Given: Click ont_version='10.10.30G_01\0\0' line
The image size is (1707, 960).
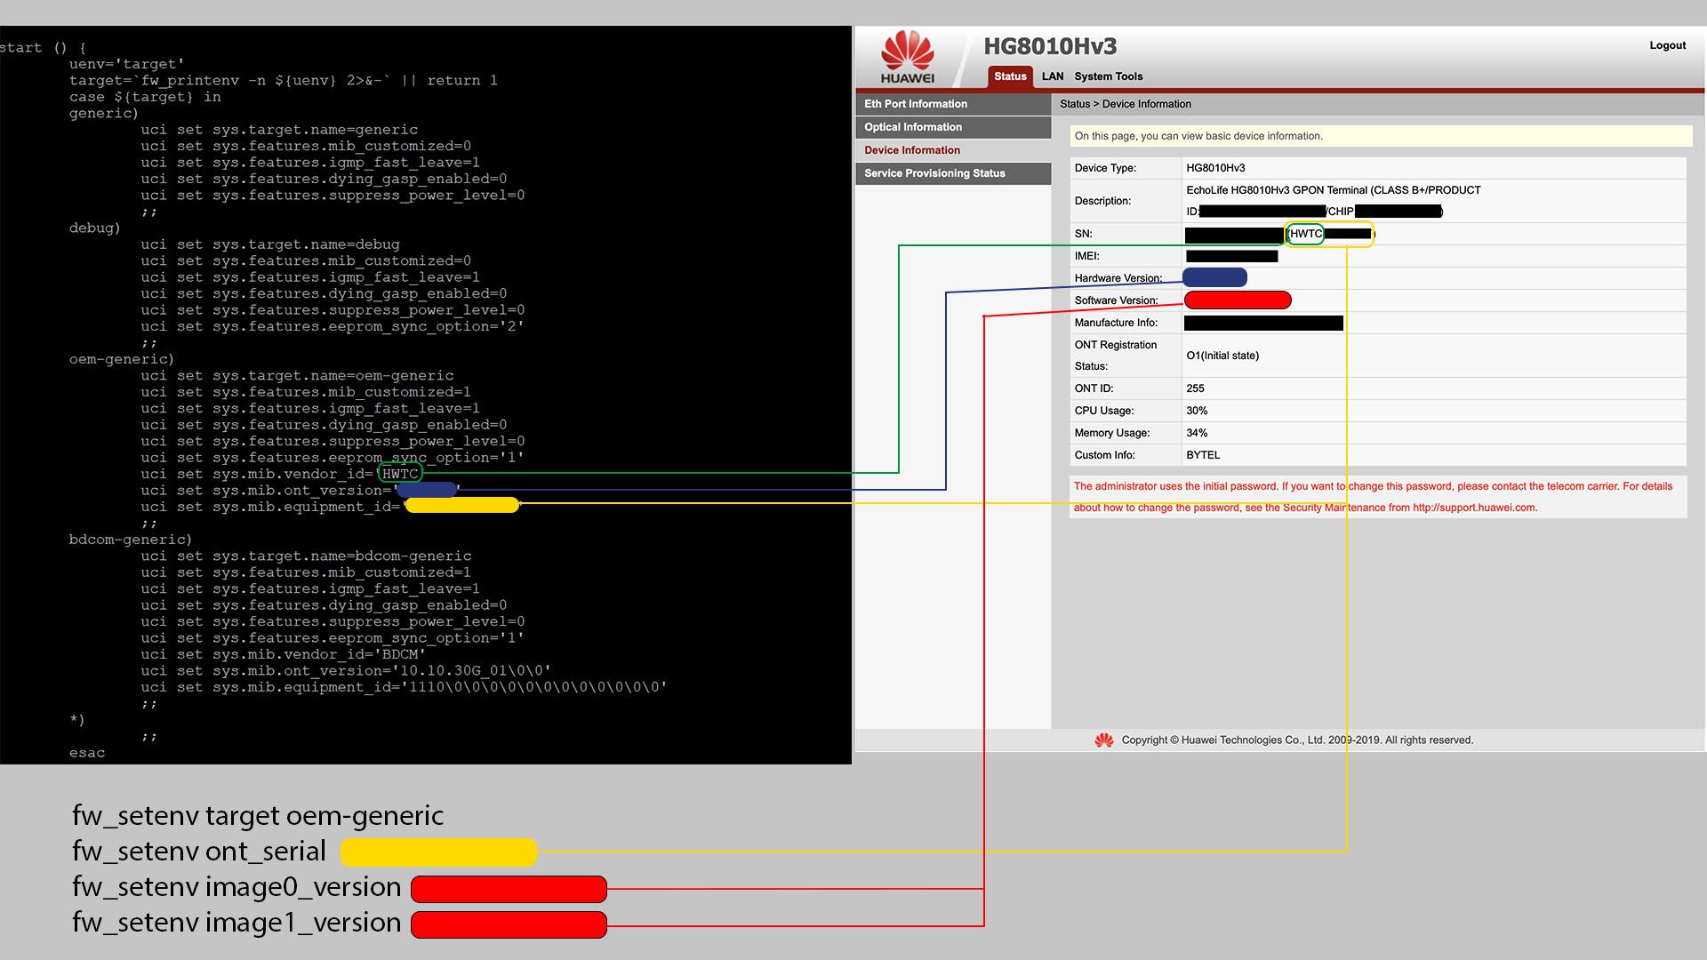Looking at the screenshot, I should point(345,671).
